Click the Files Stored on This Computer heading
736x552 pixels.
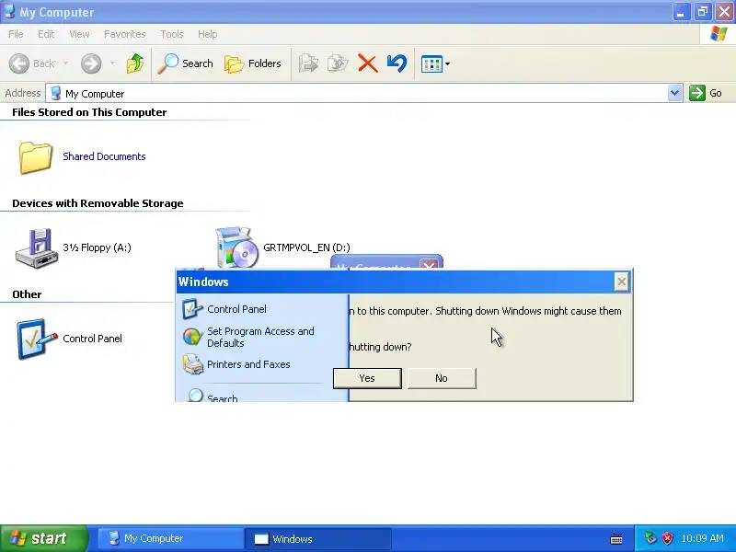tap(89, 112)
